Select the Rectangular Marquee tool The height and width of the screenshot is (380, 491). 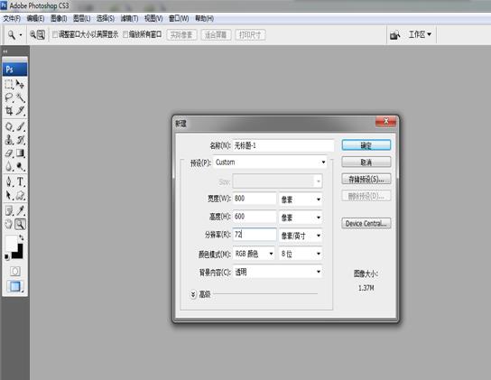coord(9,84)
